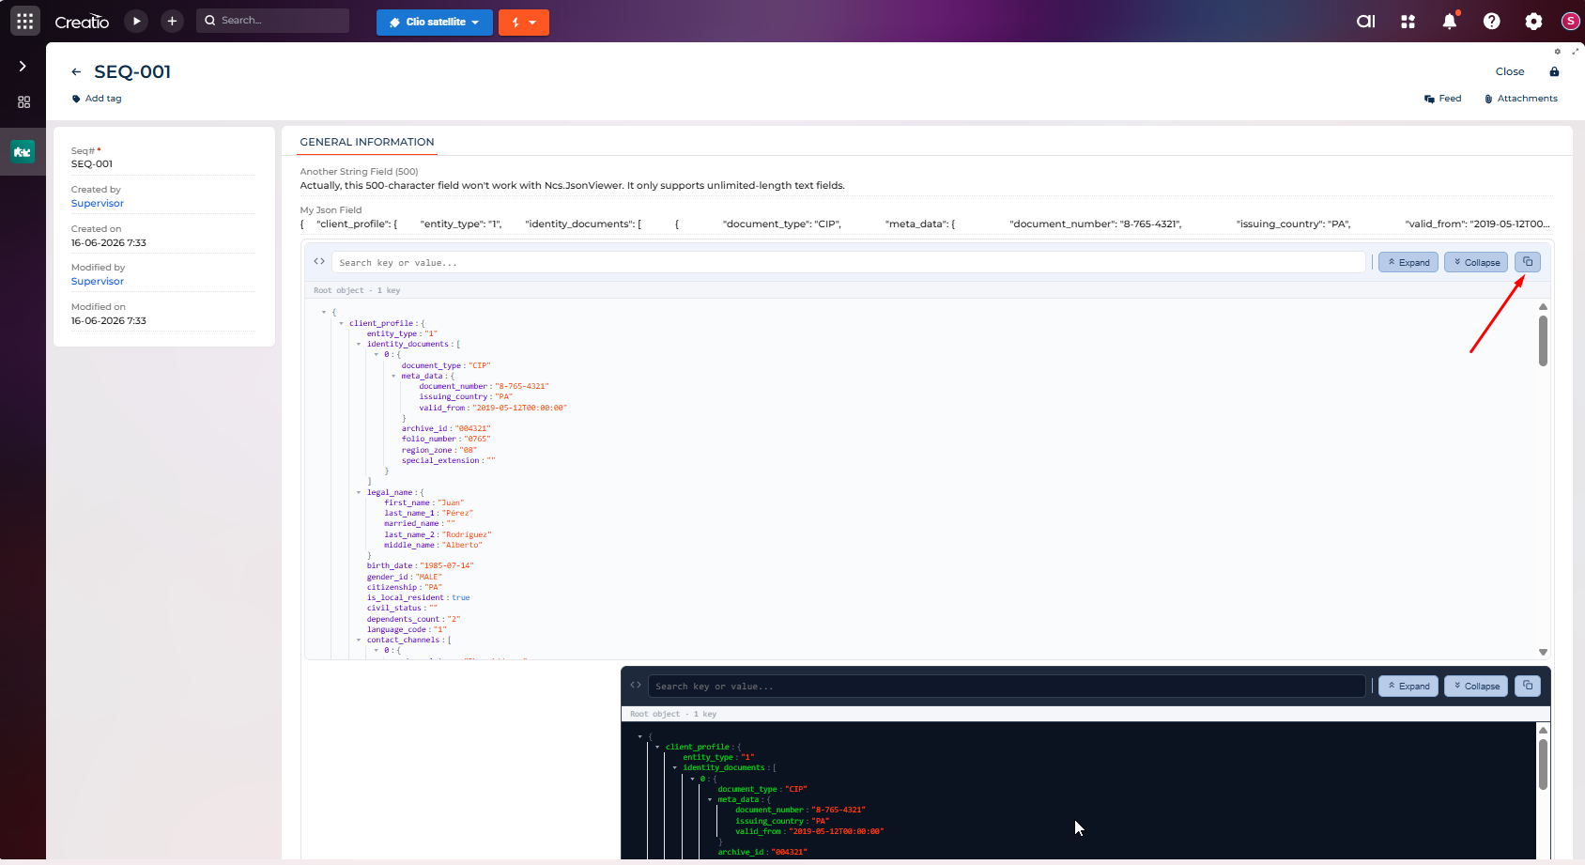The height and width of the screenshot is (865, 1585).
Task: Click the Add tag icon
Action: 76,99
